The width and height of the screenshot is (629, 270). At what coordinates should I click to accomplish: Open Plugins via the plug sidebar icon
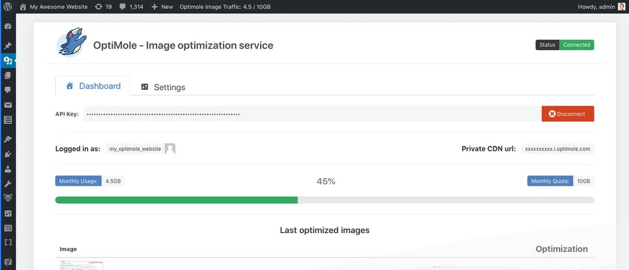point(8,154)
